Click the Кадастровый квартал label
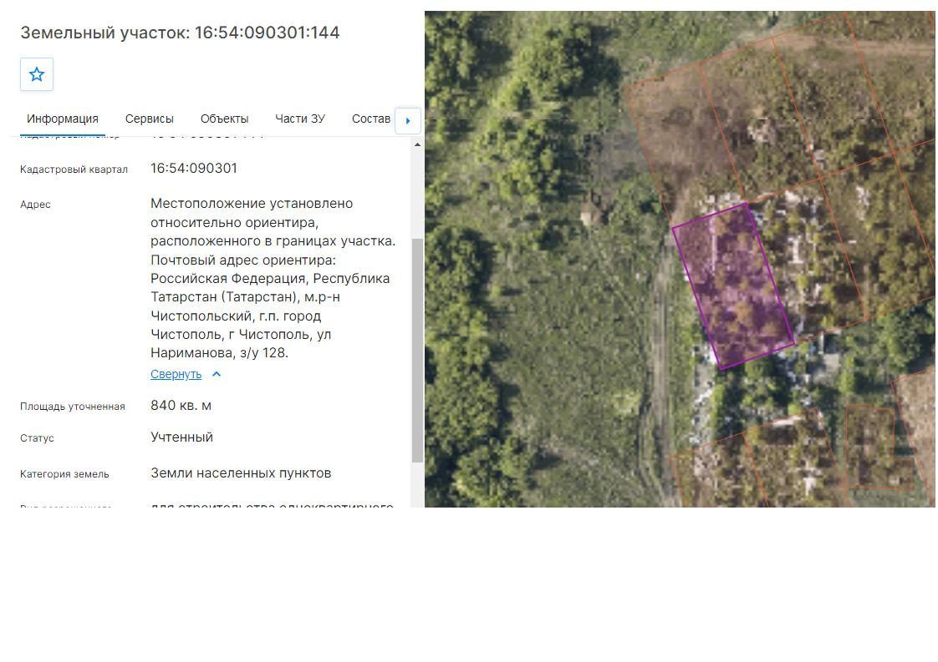This screenshot has width=938, height=662. 74,169
